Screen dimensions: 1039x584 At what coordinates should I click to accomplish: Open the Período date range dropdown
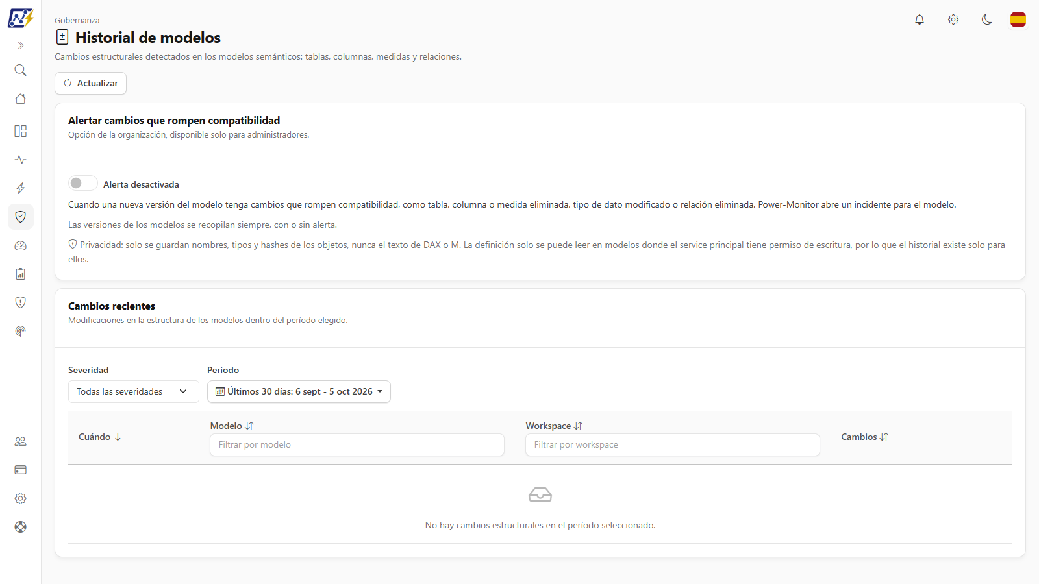click(x=299, y=391)
